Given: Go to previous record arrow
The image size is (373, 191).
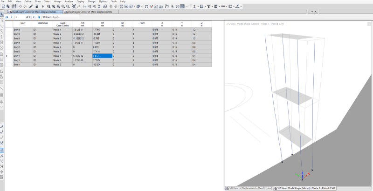Looking at the screenshot, I should point(12,17).
